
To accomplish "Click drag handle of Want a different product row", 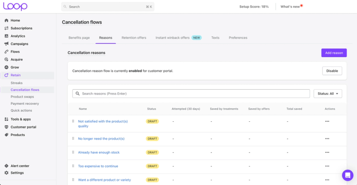I will click(x=73, y=180).
